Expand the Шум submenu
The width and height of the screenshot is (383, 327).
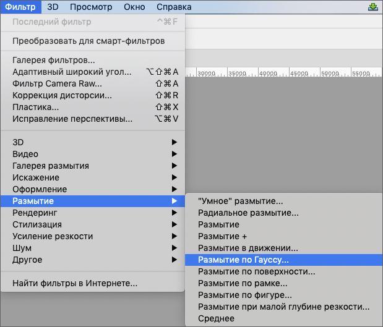coord(93,248)
